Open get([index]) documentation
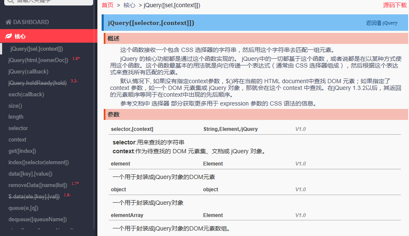This screenshot has height=236, width=409. (22, 151)
